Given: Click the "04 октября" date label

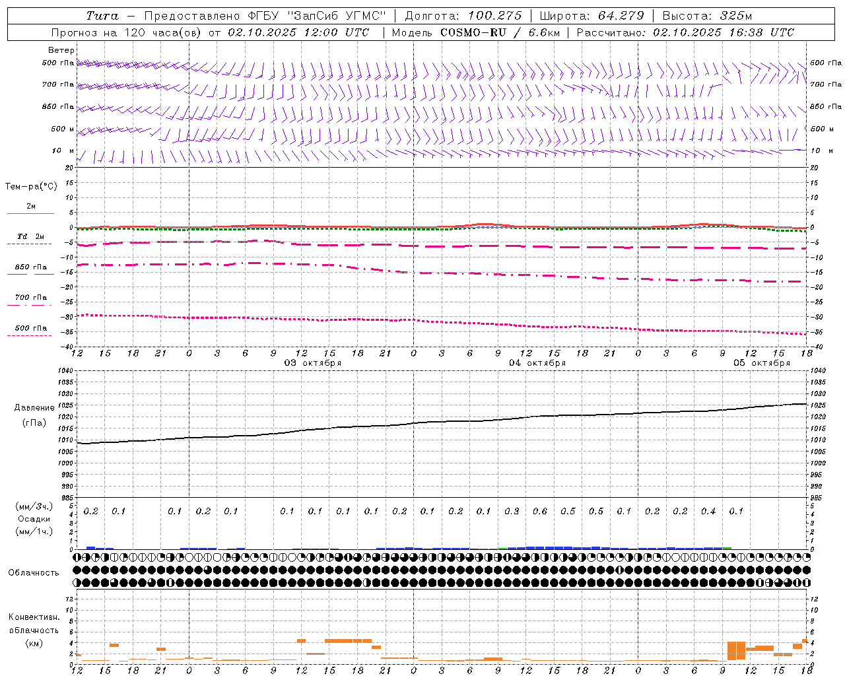Looking at the screenshot, I should 537,363.
